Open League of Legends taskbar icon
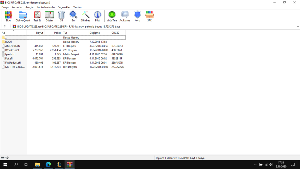The image size is (300, 169). point(59,165)
